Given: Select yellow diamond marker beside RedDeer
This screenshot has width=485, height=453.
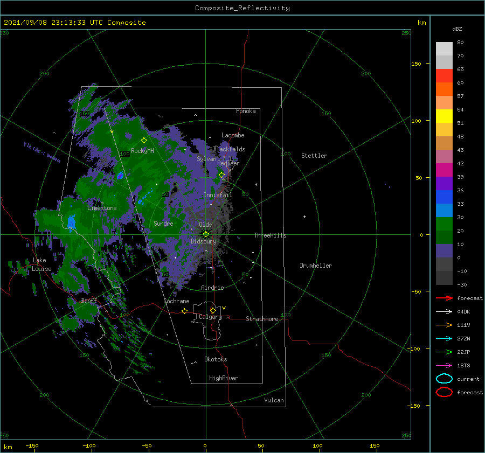Looking at the screenshot, I should click(221, 175).
